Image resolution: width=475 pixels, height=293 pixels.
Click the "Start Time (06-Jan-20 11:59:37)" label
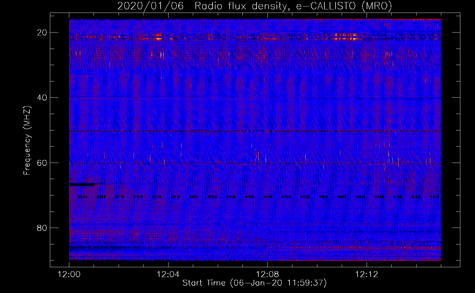[x=255, y=283]
